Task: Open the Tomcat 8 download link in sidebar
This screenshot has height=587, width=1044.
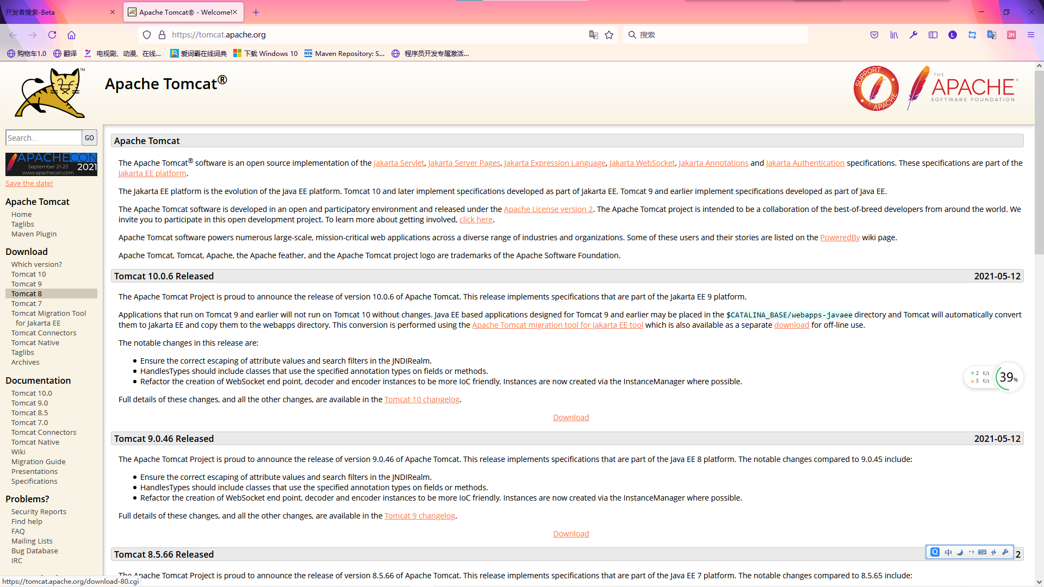Action: [27, 293]
